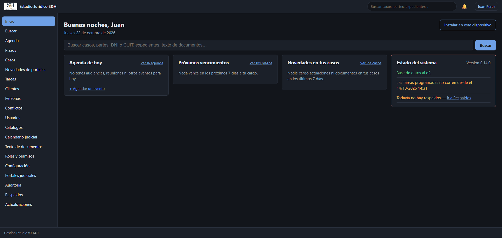502x238 pixels.
Task: Open the Auditoría section
Action: click(29, 185)
